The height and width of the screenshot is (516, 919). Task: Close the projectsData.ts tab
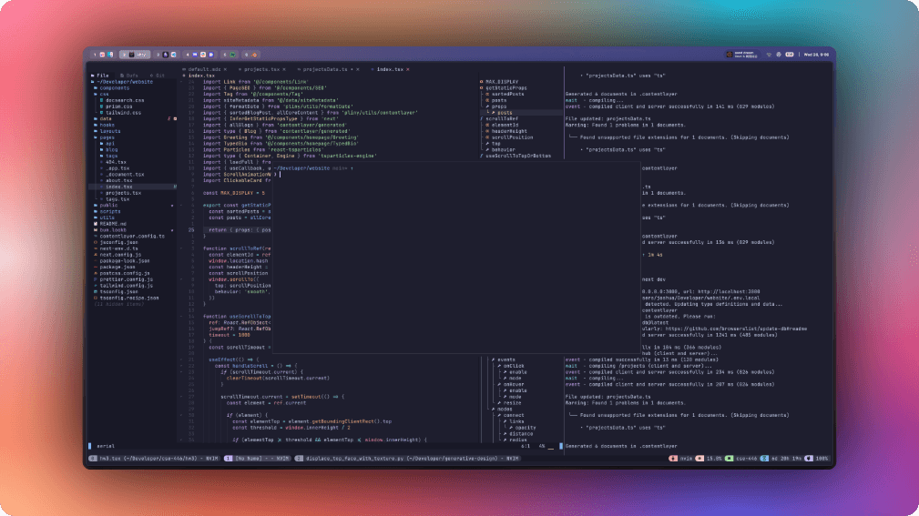(358, 69)
